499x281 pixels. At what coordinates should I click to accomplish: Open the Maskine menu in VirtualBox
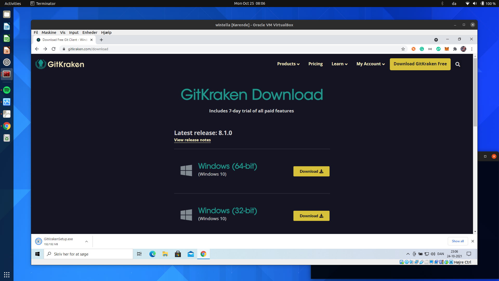[49, 33]
